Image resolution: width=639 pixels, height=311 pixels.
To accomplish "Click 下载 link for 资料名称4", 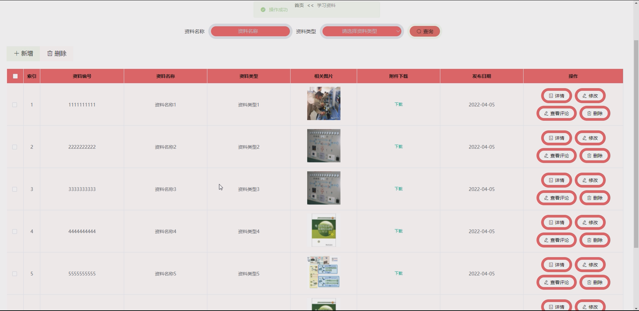I will pos(399,231).
